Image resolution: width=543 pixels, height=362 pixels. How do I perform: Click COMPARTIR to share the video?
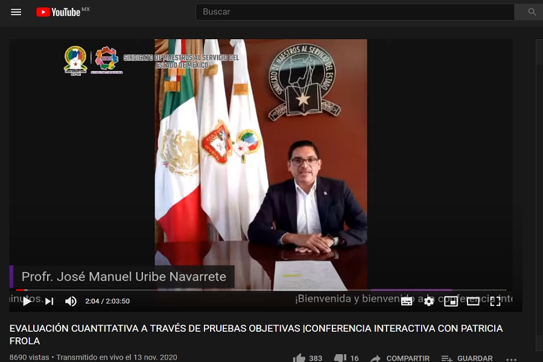click(401, 358)
